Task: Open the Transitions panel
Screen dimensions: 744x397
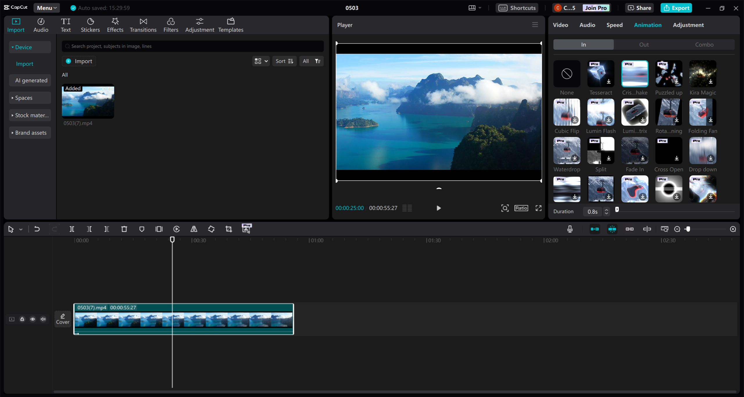Action: (x=143, y=25)
